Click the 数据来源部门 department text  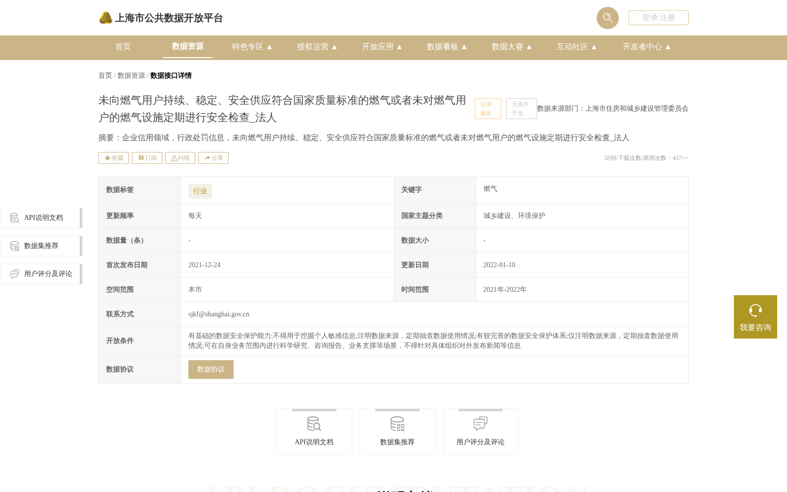613,109
